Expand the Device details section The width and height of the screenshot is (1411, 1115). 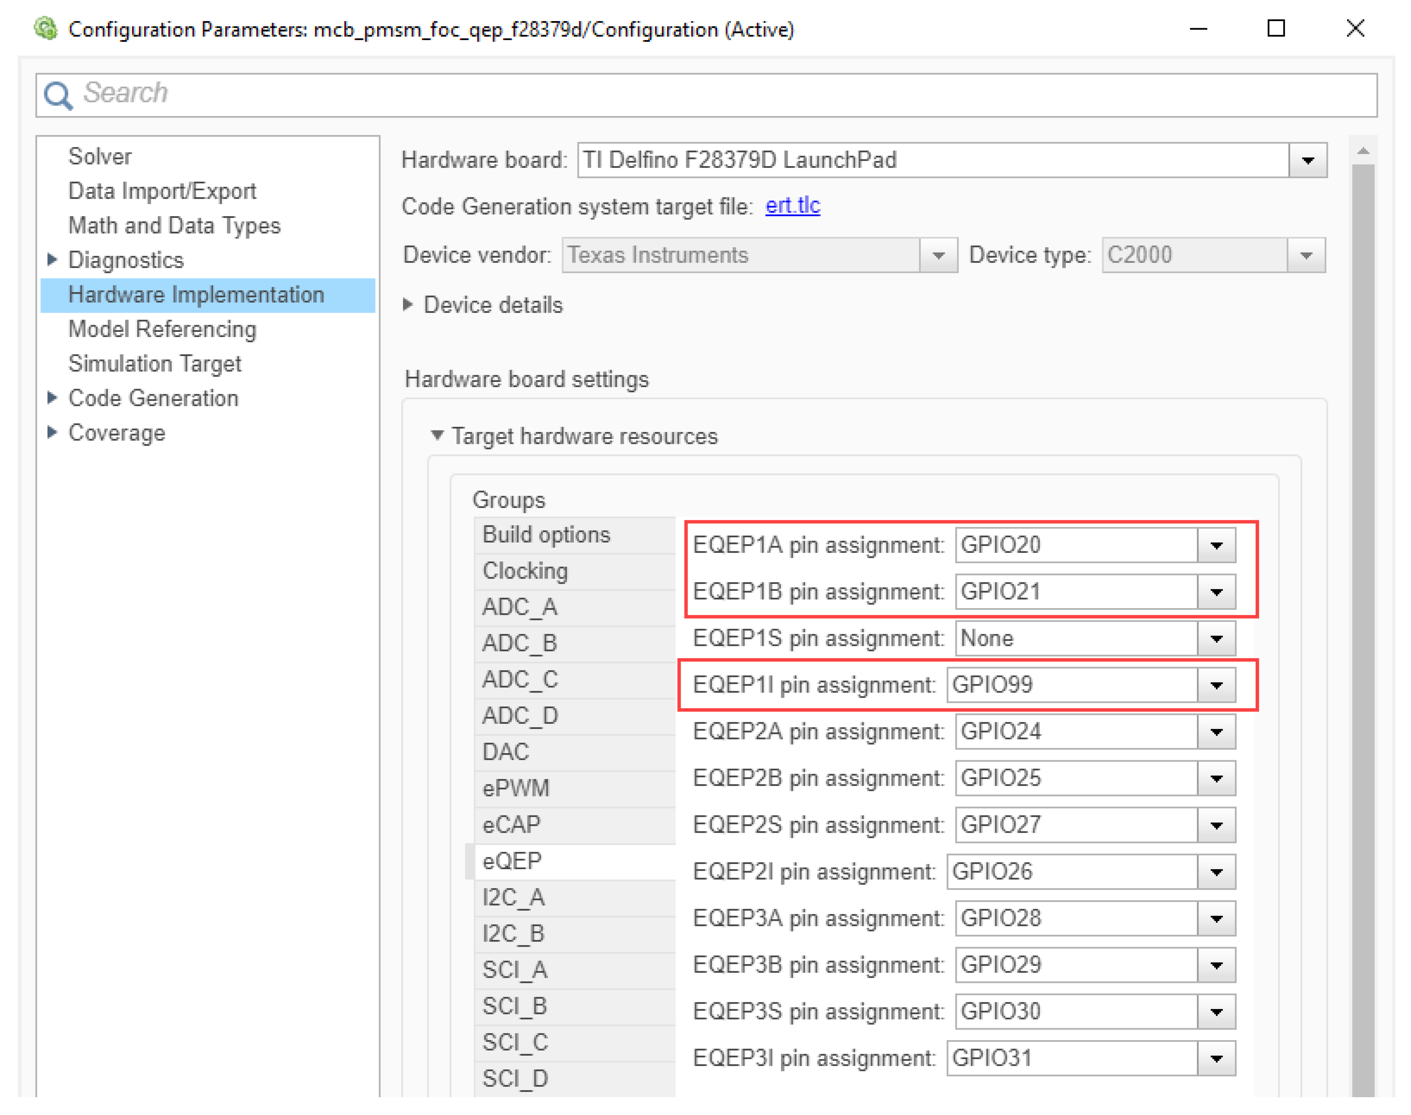tap(408, 304)
